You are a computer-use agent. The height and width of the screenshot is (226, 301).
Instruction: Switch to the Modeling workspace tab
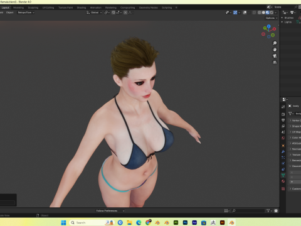pos(18,8)
